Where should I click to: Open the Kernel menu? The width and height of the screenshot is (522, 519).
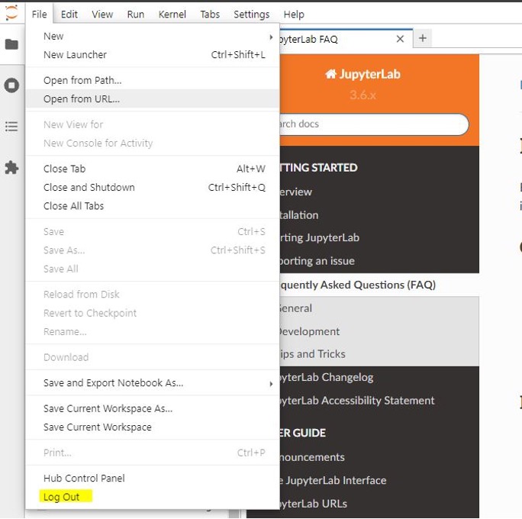tap(172, 15)
